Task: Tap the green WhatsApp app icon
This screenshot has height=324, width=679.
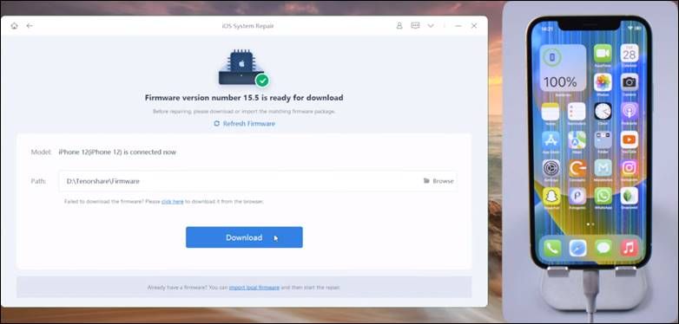Action: coord(603,196)
